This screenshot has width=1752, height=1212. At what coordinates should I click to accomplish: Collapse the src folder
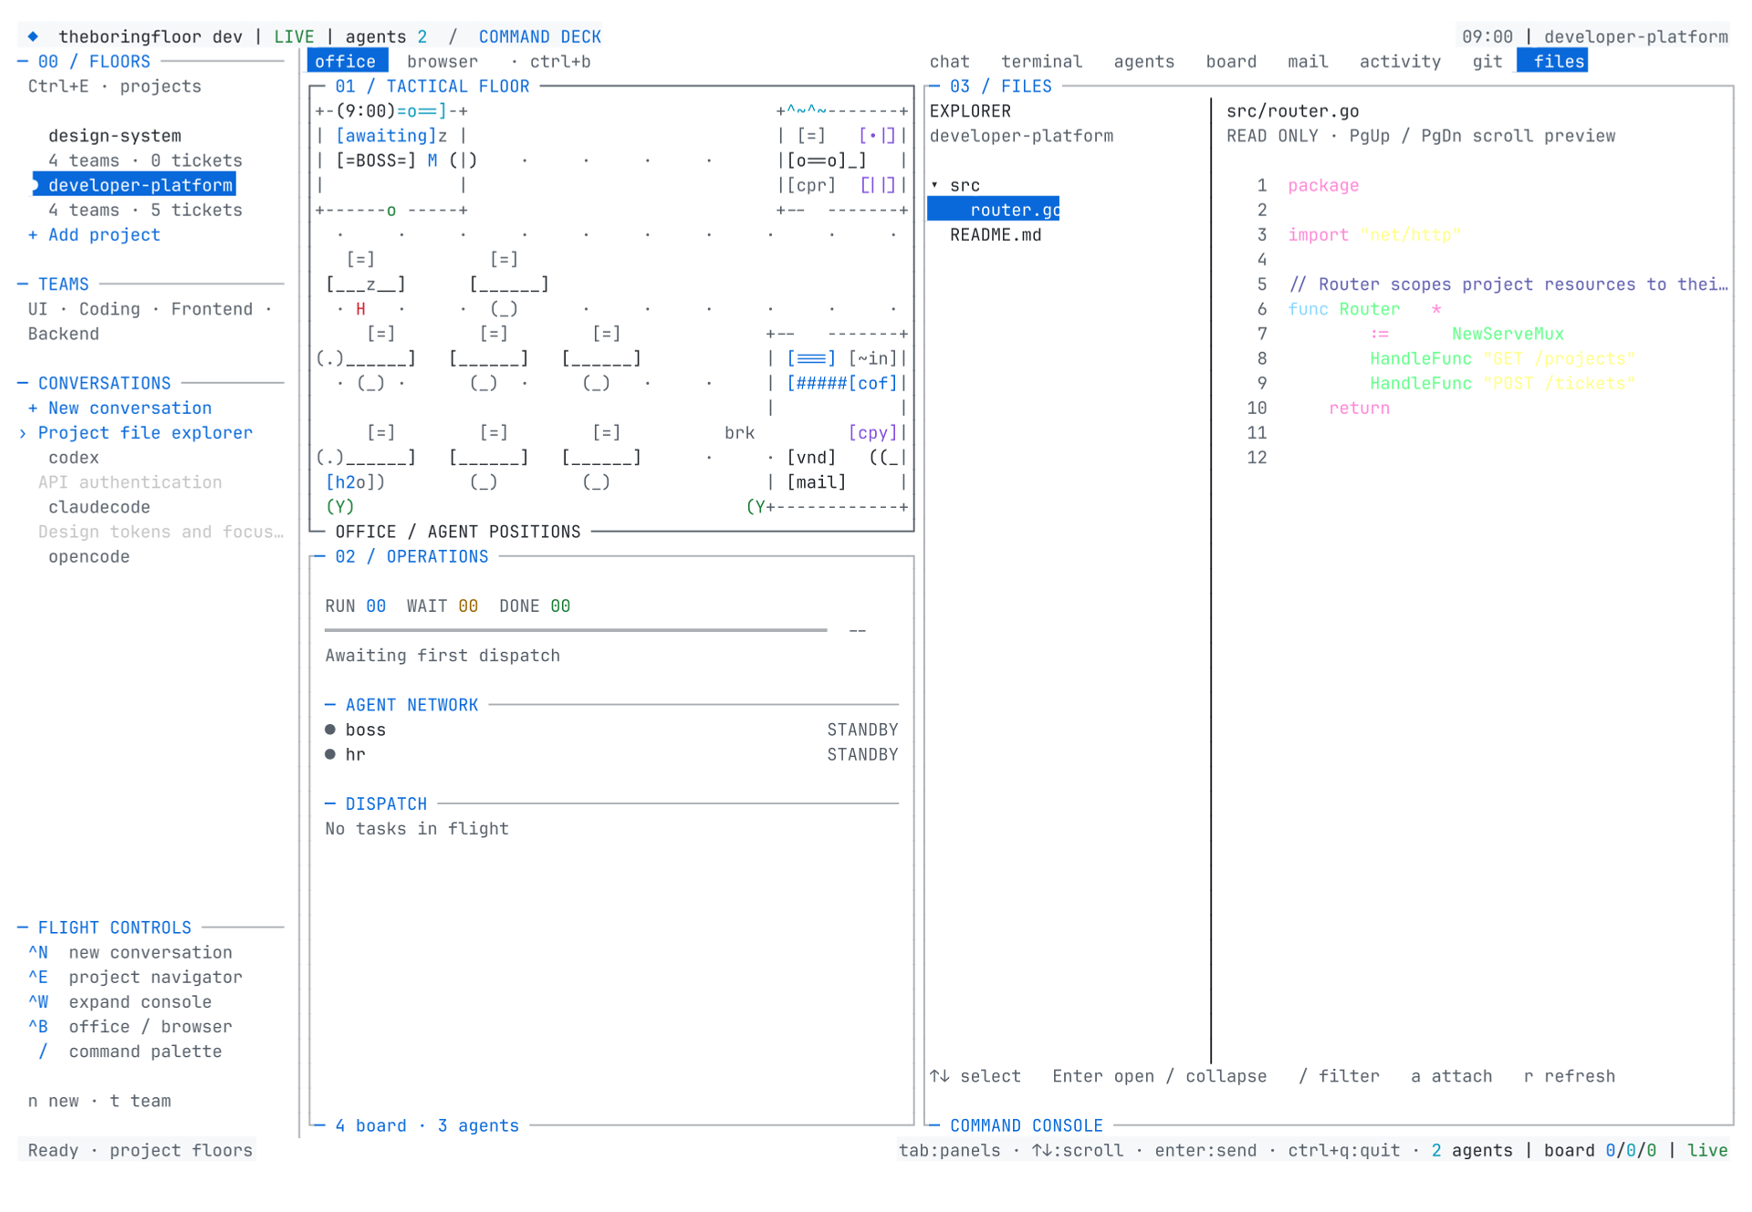pyautogui.click(x=955, y=185)
